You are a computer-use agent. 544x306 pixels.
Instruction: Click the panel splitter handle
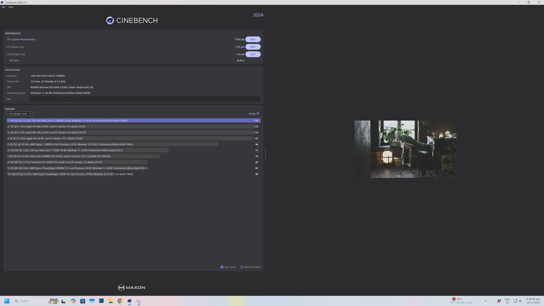(x=265, y=153)
